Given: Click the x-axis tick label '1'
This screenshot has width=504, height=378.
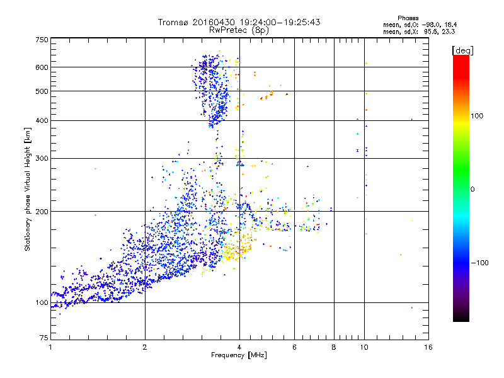Looking at the screenshot, I should pyautogui.click(x=50, y=347).
